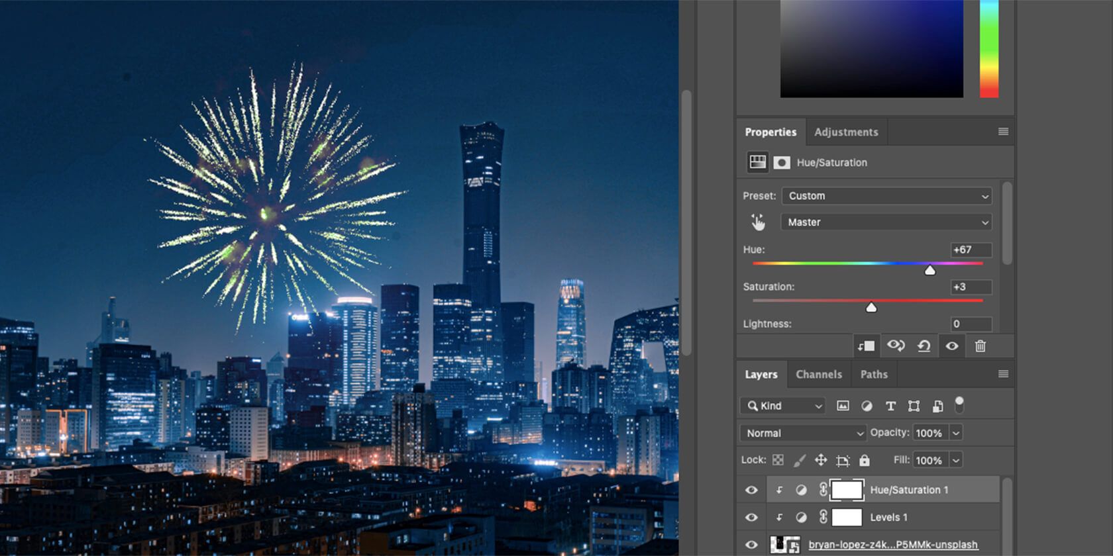Screen dimensions: 1113x556
Task: Click the Hue/Saturation 1 adjustment layer icon
Action: (x=801, y=490)
